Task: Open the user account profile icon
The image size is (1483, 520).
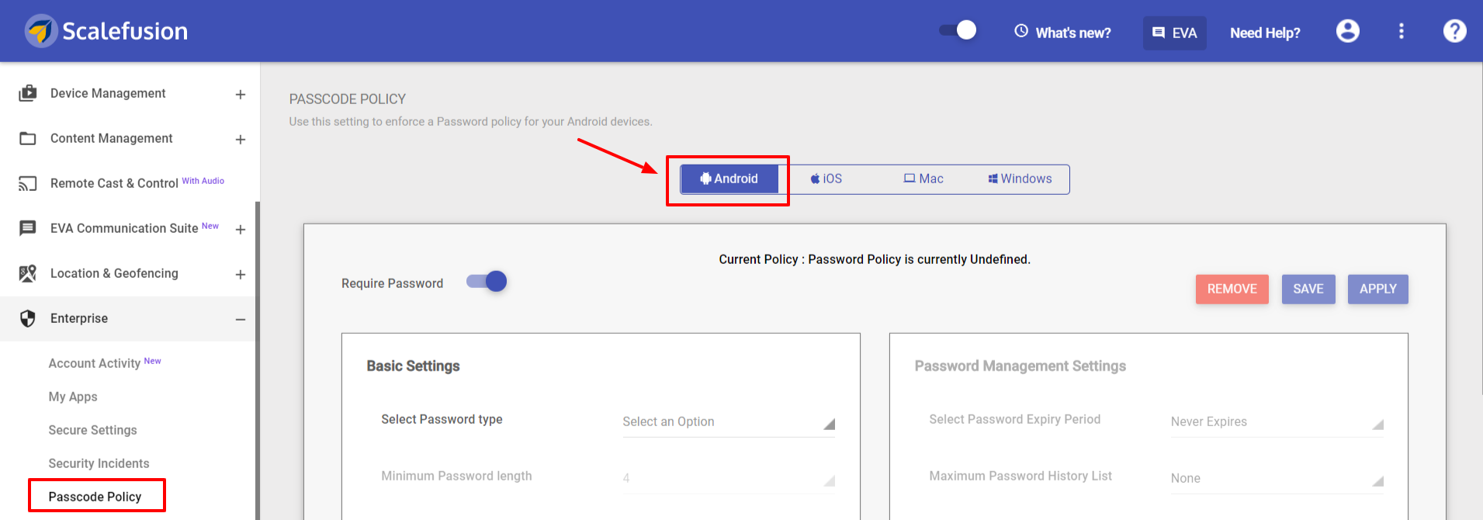Action: point(1348,31)
